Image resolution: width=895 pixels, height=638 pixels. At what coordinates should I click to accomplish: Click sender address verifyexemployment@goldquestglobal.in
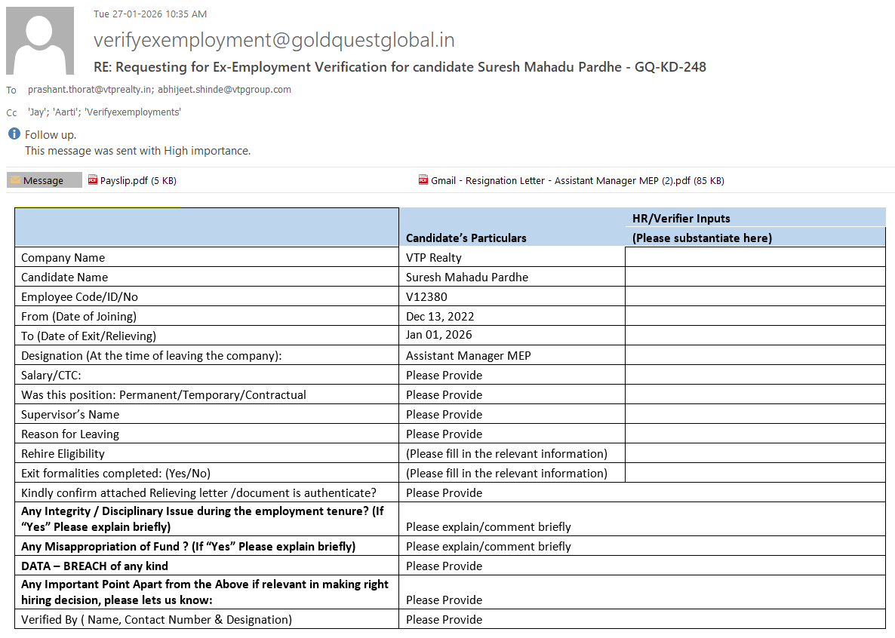coord(274,40)
